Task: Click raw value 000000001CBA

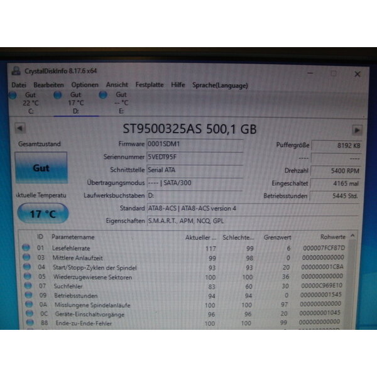Action: pyautogui.click(x=322, y=267)
